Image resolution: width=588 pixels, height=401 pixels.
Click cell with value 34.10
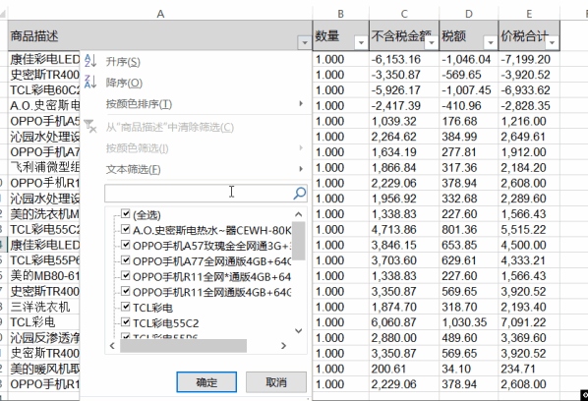coord(469,369)
